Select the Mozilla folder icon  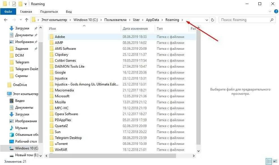coord(51,102)
